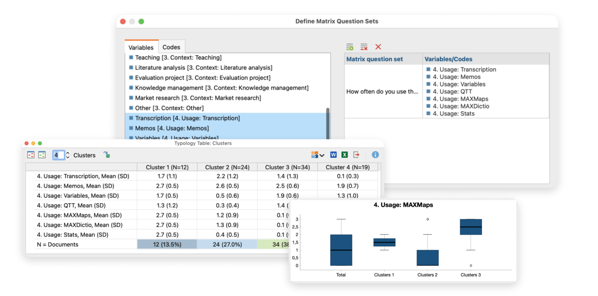Click the red-marked table display icon

[x=31, y=155]
